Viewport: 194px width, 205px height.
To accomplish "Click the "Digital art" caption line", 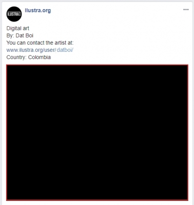I will 18,28.
